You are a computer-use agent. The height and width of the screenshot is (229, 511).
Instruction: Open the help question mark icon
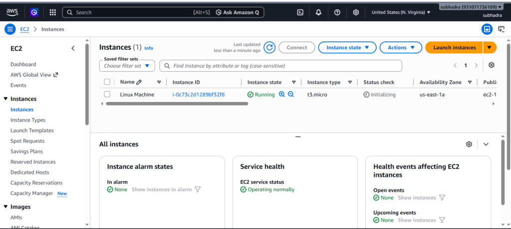pos(337,12)
